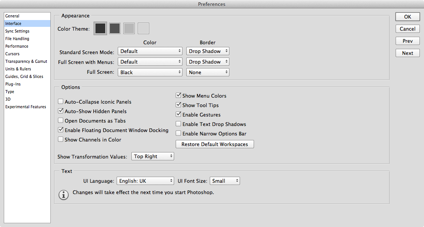
Task: Open UI Font Size dropdown
Action: click(x=225, y=181)
